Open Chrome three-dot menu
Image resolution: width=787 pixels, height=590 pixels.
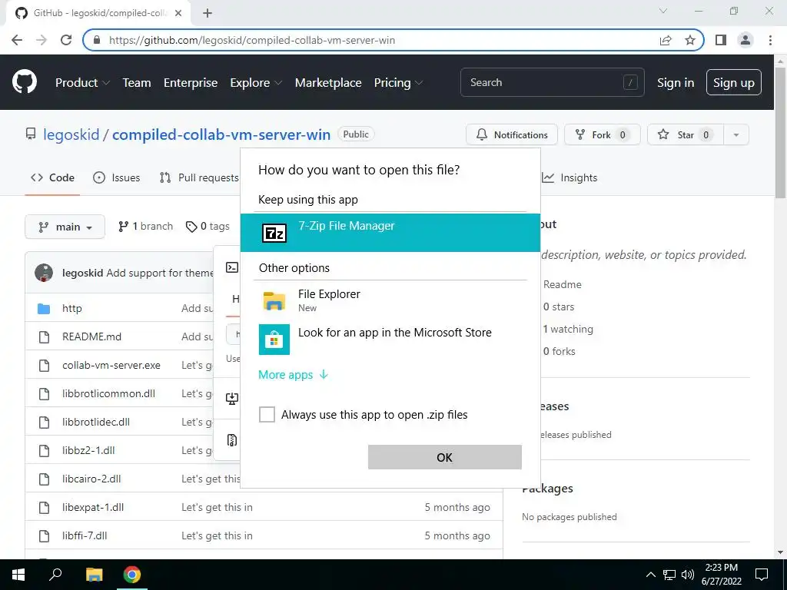click(770, 40)
